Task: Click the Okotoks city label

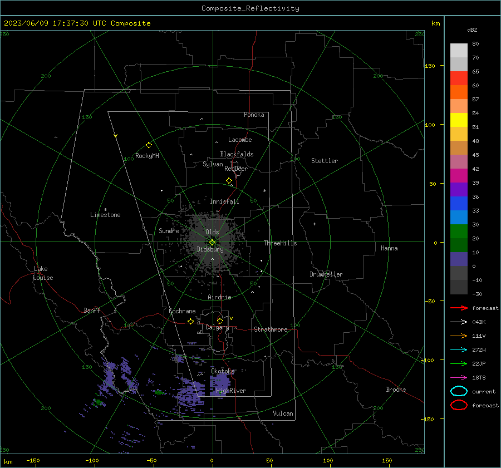Action: click(223, 371)
